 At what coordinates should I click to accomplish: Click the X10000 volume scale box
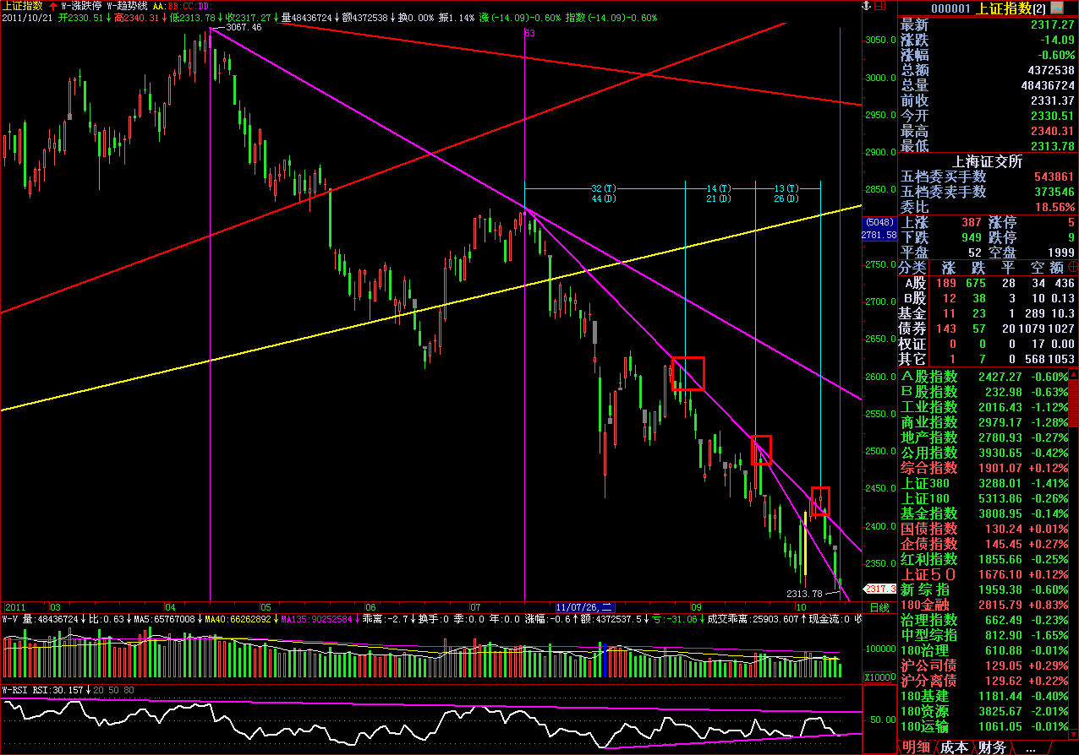click(x=879, y=677)
